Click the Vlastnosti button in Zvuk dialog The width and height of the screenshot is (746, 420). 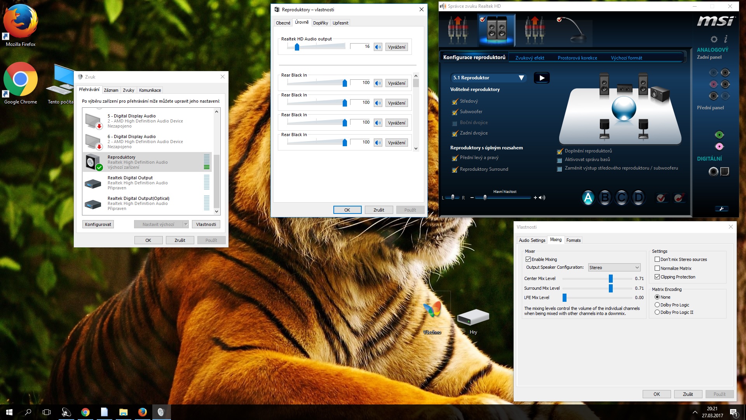pyautogui.click(x=206, y=224)
